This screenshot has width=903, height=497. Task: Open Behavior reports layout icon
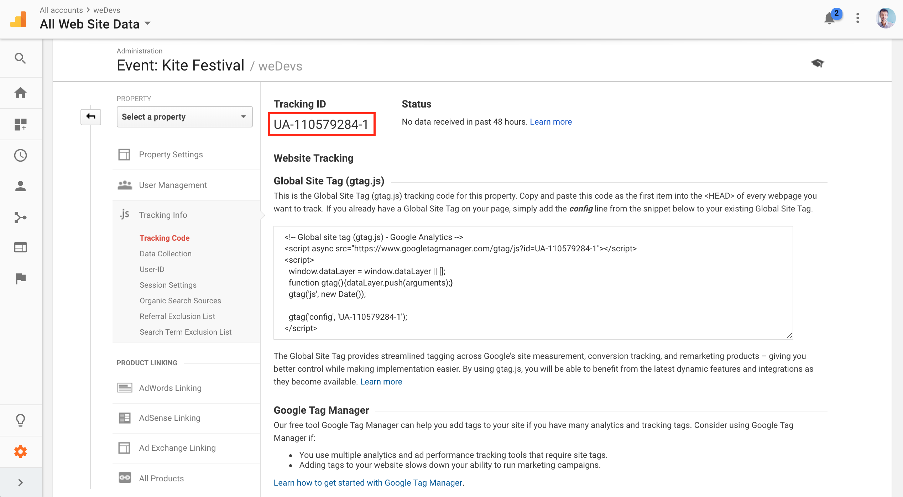pos(20,247)
